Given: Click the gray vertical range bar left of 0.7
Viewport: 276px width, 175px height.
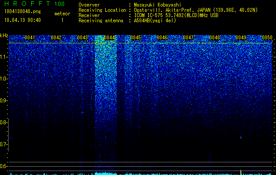Looking at the screenshot, I should (8, 135).
